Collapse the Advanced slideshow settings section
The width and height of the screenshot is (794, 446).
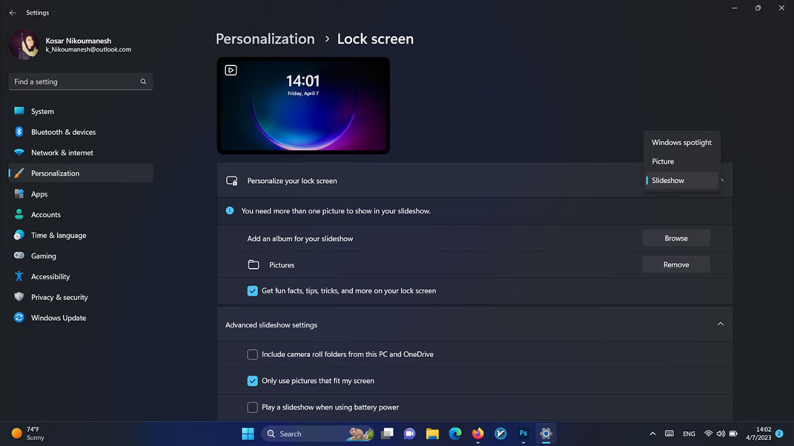click(720, 324)
